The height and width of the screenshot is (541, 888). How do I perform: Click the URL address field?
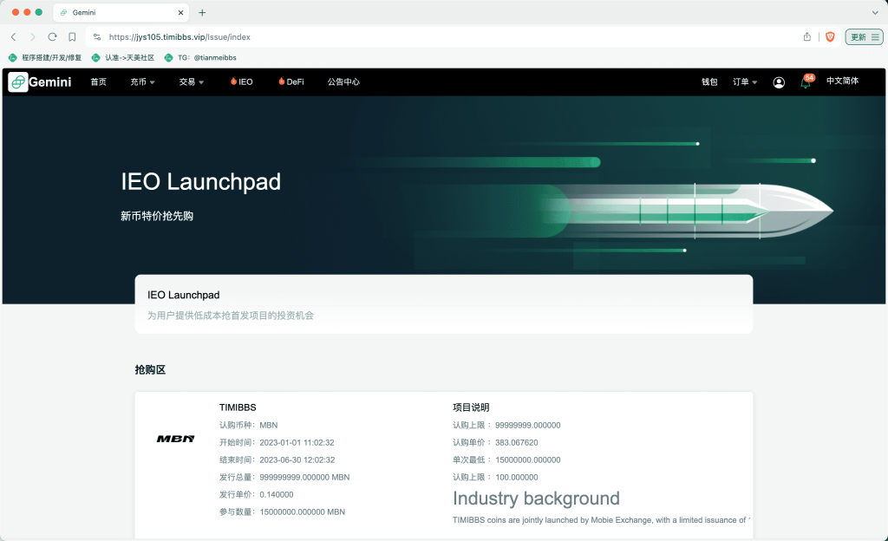[447, 36]
